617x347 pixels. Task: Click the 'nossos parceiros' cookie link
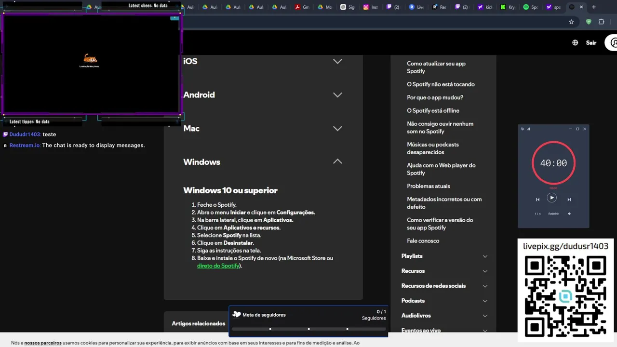point(43,343)
